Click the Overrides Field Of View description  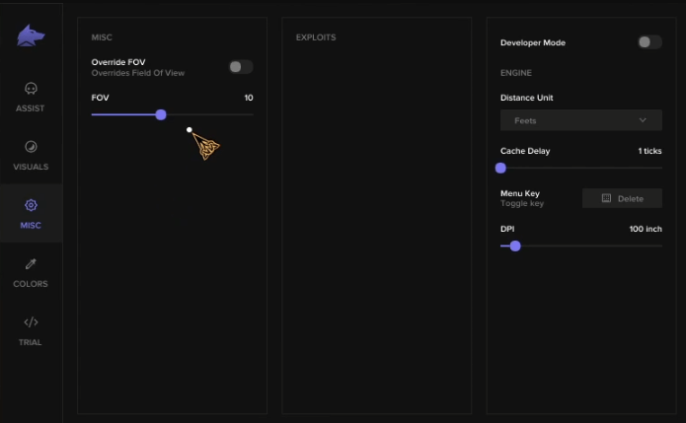[x=138, y=73]
